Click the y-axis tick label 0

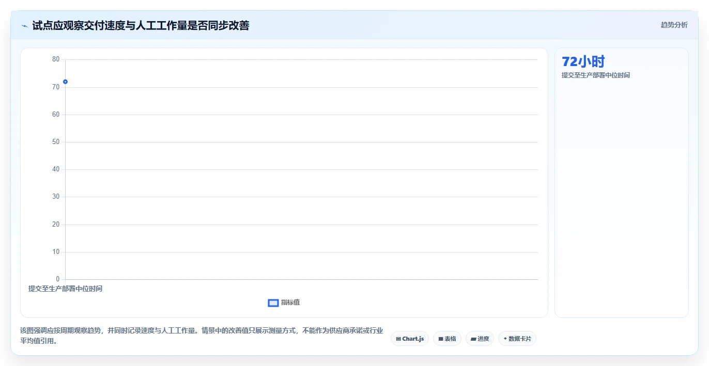point(58,279)
